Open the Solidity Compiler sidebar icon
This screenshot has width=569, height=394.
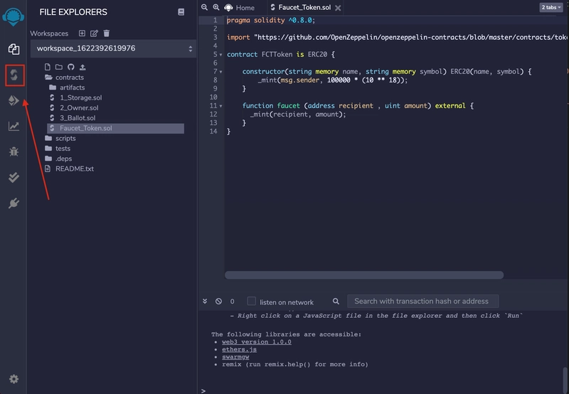tap(14, 75)
